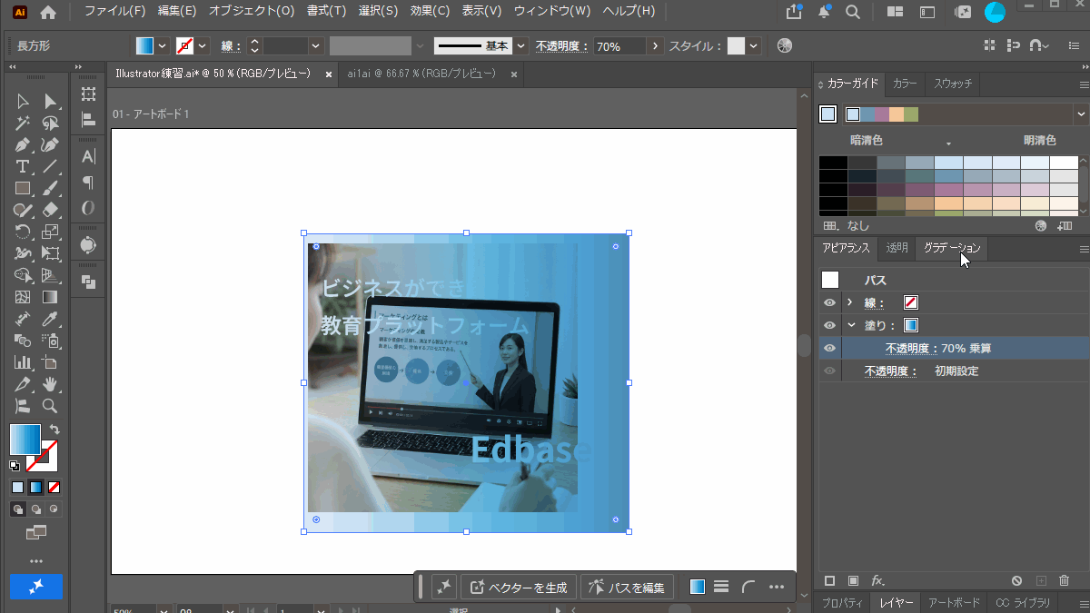The height and width of the screenshot is (613, 1090).
Task: Select the Eraser tool
Action: point(51,210)
